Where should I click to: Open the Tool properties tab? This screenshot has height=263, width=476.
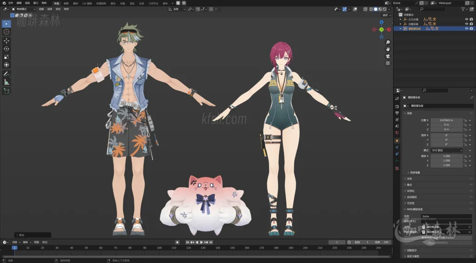point(397,99)
